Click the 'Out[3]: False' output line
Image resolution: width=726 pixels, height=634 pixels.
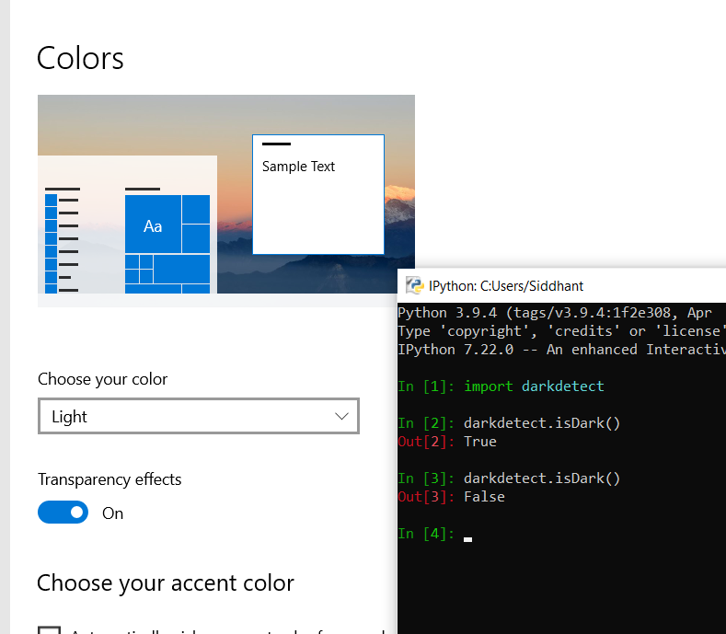click(x=452, y=497)
